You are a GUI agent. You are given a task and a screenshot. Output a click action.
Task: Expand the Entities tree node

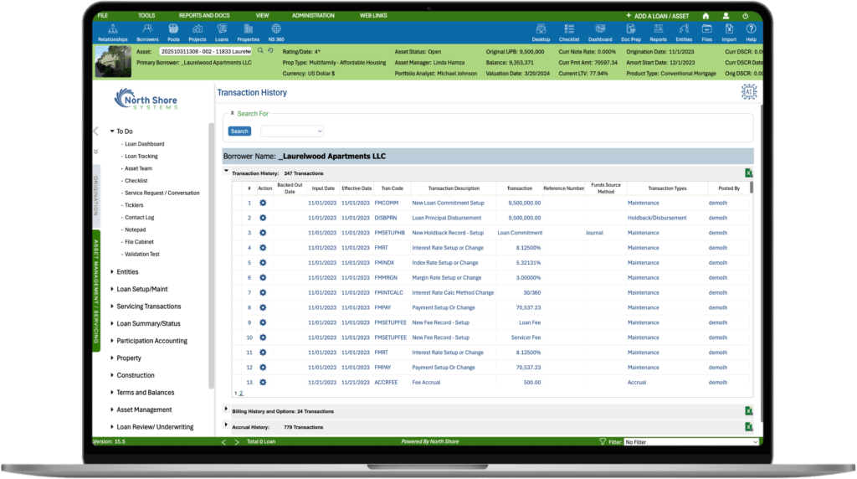pyautogui.click(x=112, y=272)
